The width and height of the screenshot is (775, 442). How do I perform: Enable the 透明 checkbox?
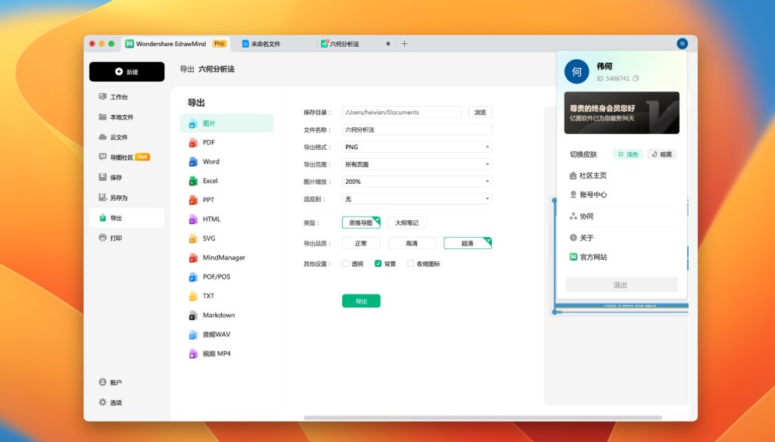point(344,263)
